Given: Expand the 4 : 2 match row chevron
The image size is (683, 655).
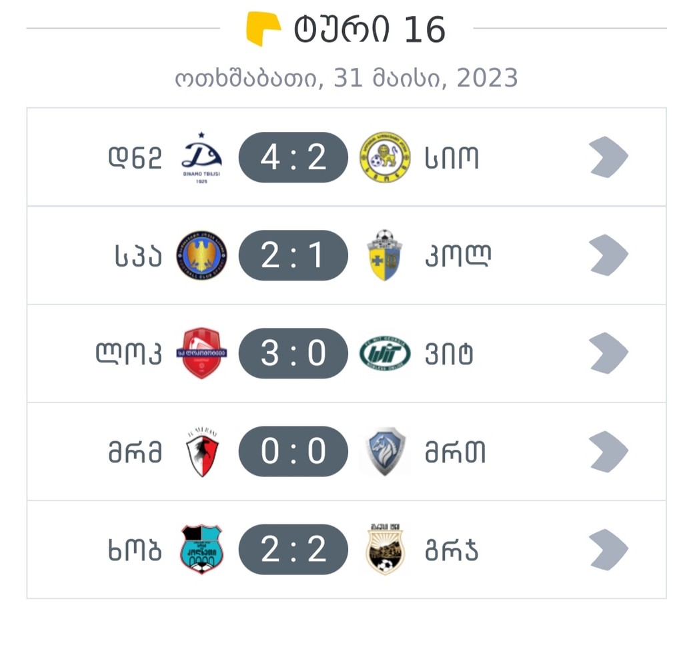Looking at the screenshot, I should click(608, 158).
